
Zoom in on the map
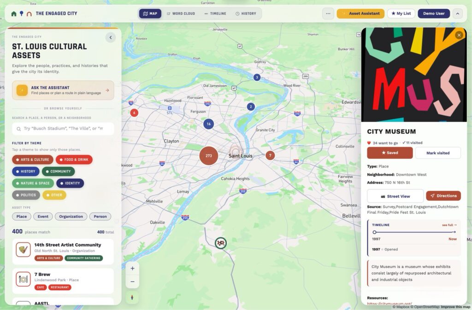[x=132, y=268]
